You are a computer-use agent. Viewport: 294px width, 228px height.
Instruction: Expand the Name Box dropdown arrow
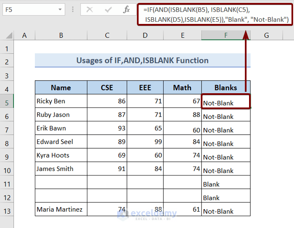coord(60,9)
